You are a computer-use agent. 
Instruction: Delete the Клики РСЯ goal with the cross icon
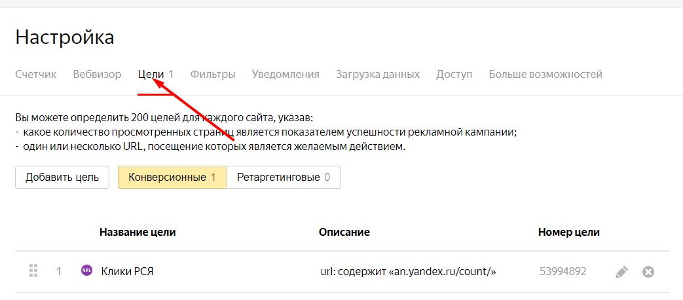click(648, 271)
